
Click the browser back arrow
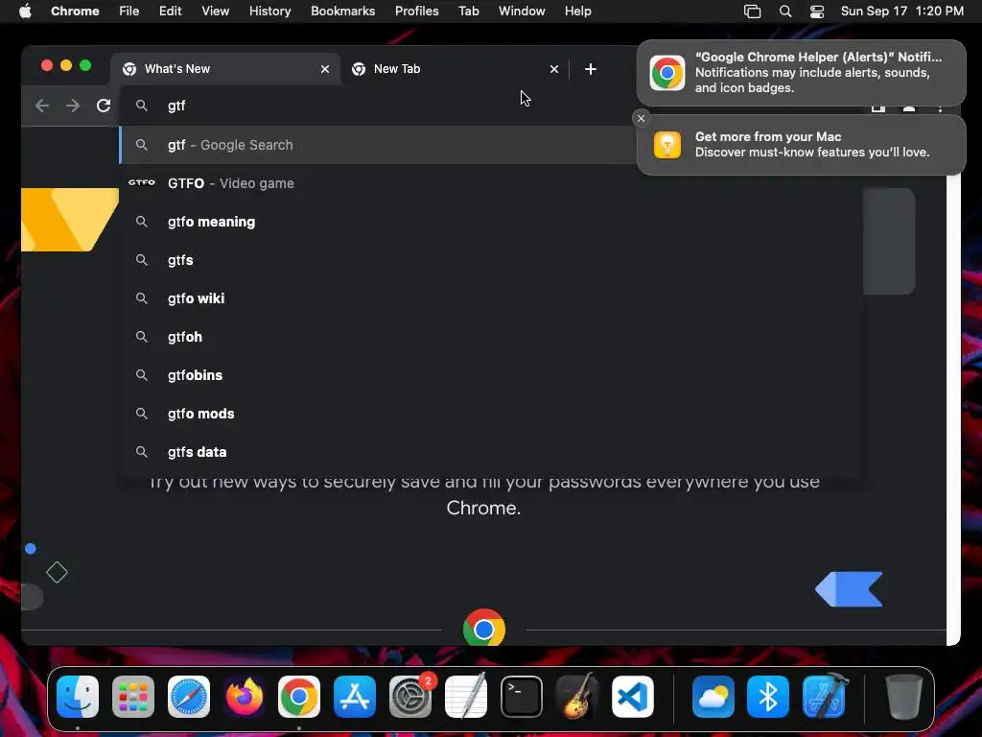click(x=42, y=106)
